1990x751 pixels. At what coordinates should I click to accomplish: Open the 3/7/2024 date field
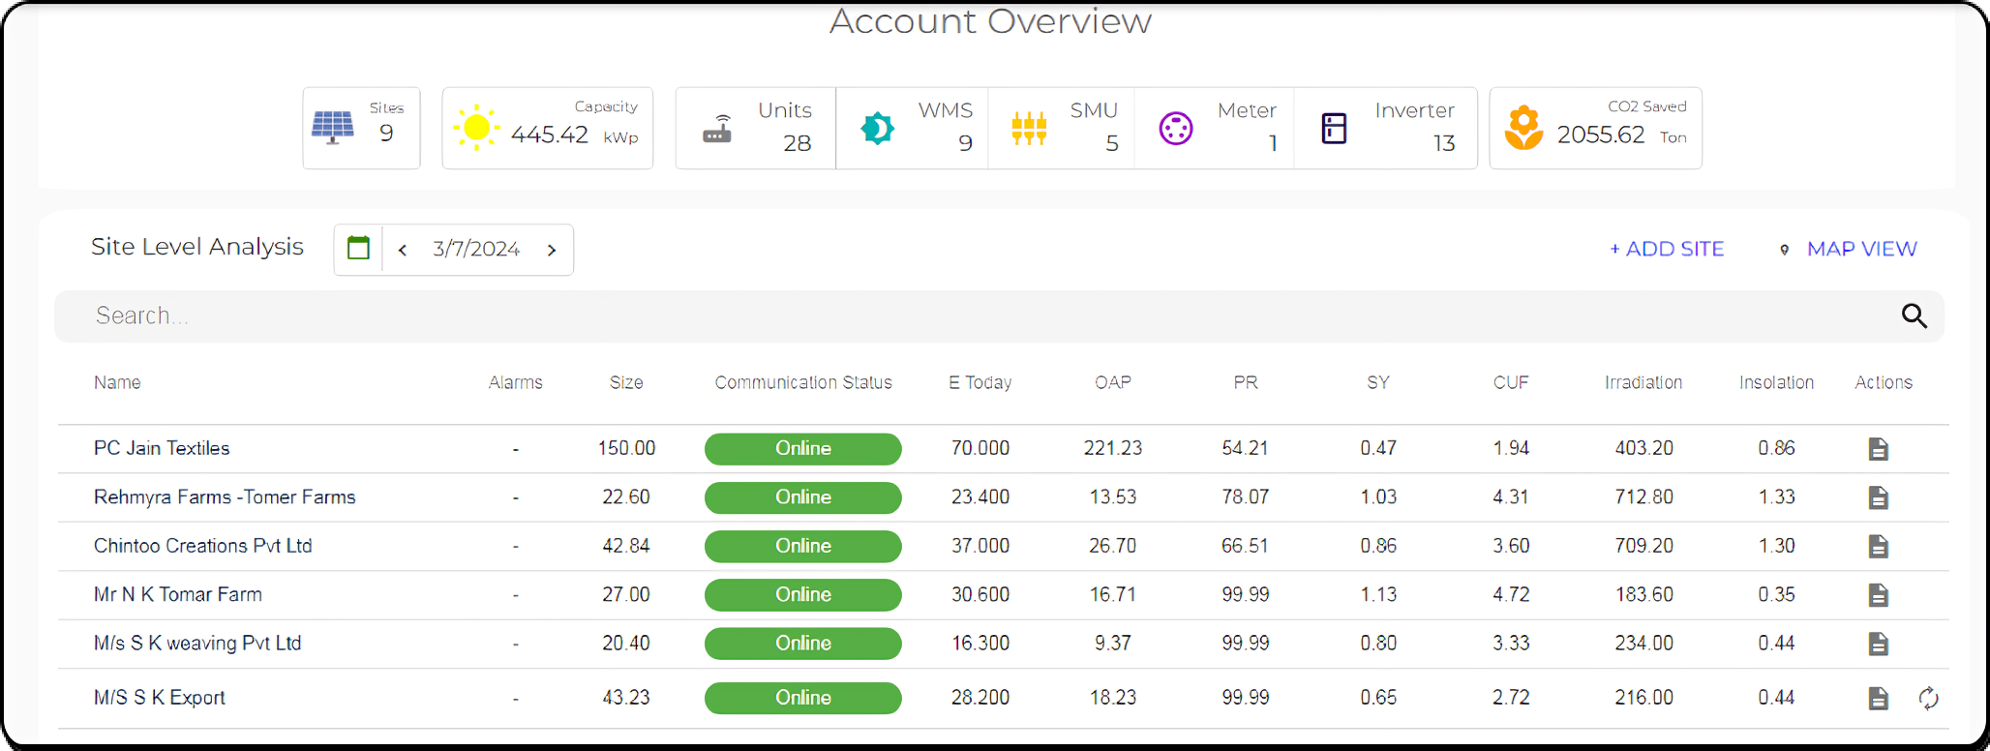click(x=476, y=250)
